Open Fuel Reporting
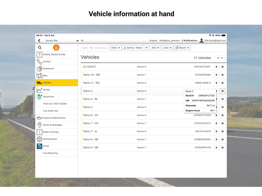The width and height of the screenshot is (262, 196). tap(57, 153)
